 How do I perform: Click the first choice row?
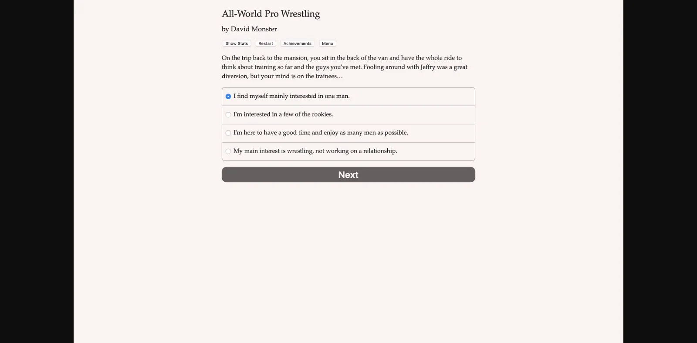point(348,97)
